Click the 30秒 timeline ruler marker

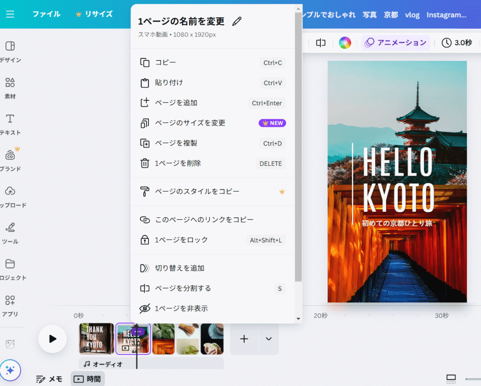coord(442,316)
